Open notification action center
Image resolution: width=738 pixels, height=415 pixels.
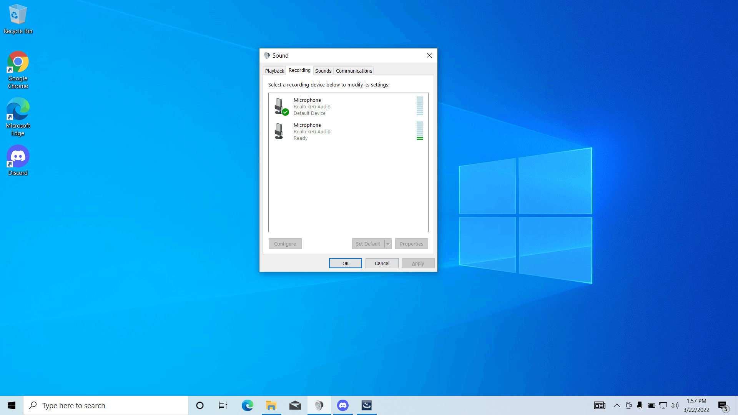point(723,405)
